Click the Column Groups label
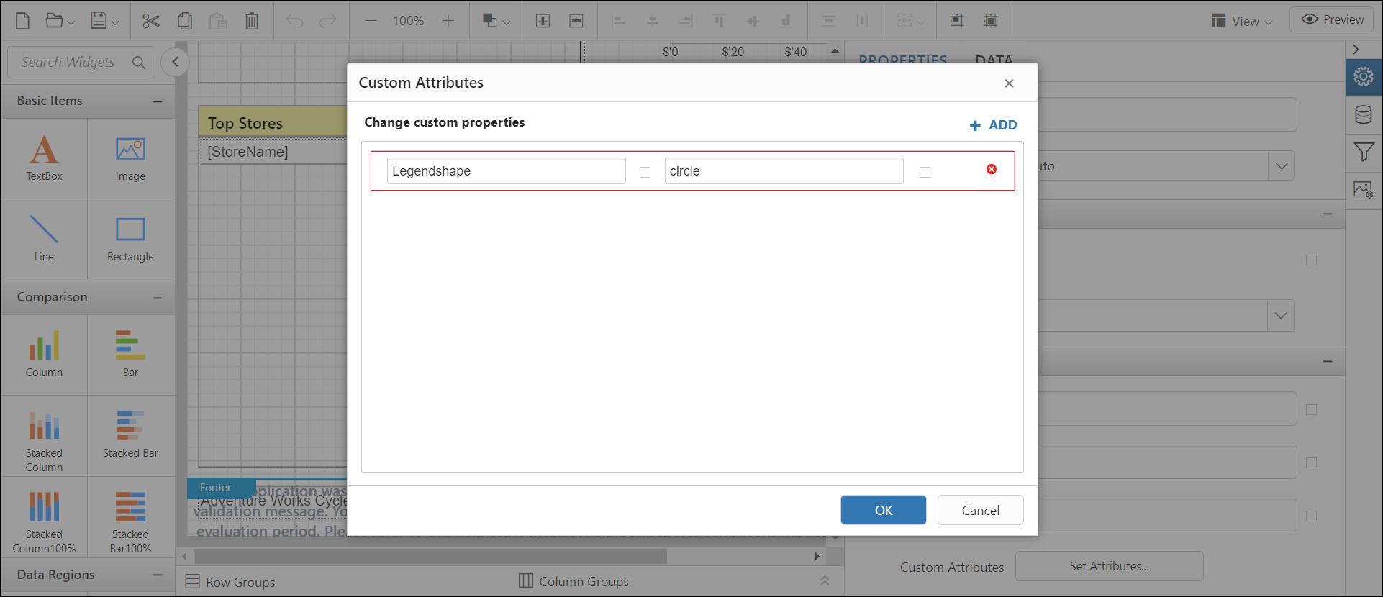 (584, 581)
